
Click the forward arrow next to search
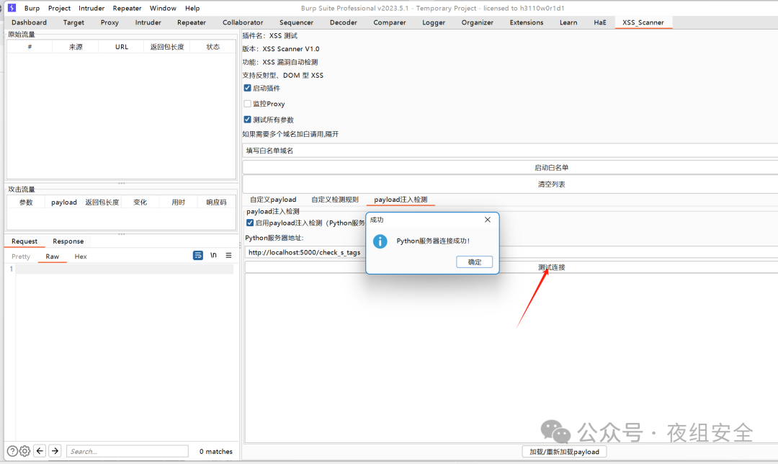[x=55, y=451]
